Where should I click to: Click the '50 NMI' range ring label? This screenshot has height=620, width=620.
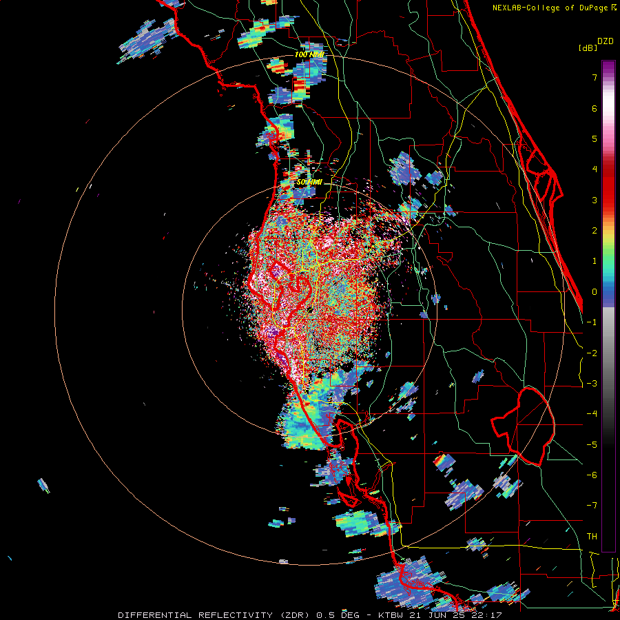(309, 183)
